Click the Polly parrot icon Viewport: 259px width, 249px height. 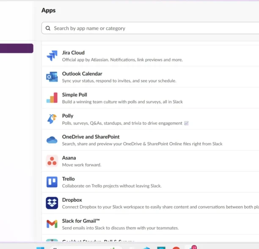tap(52, 119)
